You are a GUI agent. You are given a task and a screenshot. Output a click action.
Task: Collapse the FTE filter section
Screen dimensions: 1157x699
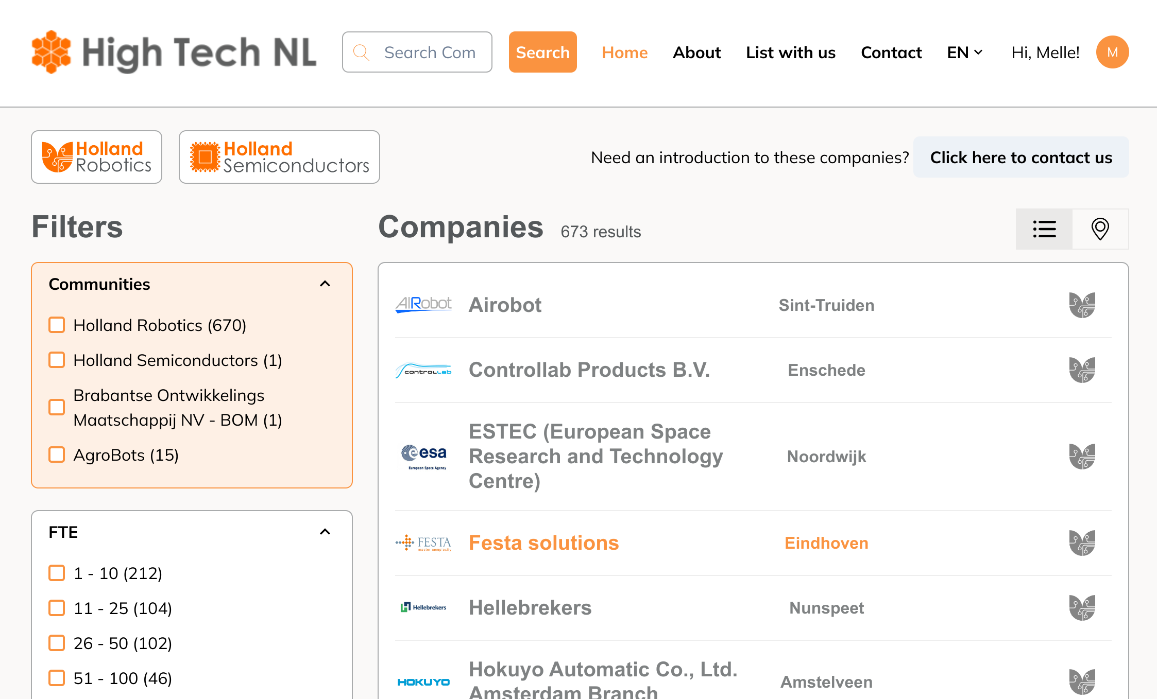pyautogui.click(x=325, y=532)
